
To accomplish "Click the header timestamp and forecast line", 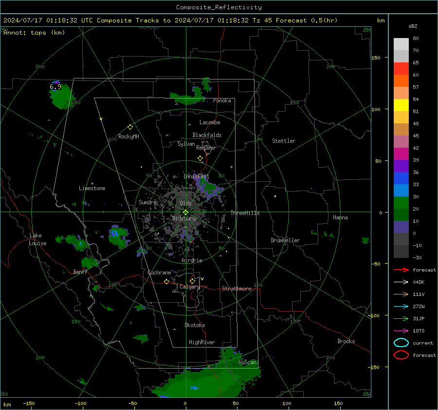I will click(x=170, y=20).
